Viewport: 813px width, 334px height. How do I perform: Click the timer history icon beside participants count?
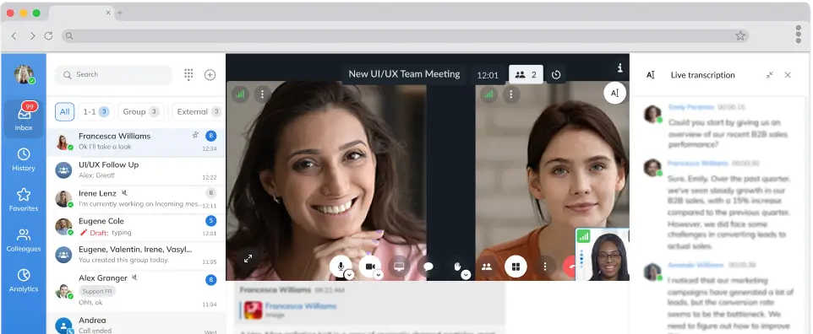pos(556,74)
